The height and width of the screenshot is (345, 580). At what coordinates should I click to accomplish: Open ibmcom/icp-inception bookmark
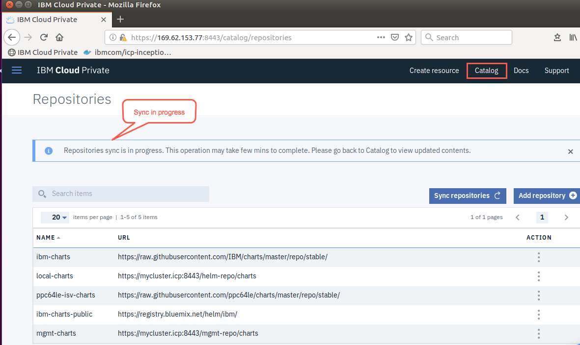(127, 52)
